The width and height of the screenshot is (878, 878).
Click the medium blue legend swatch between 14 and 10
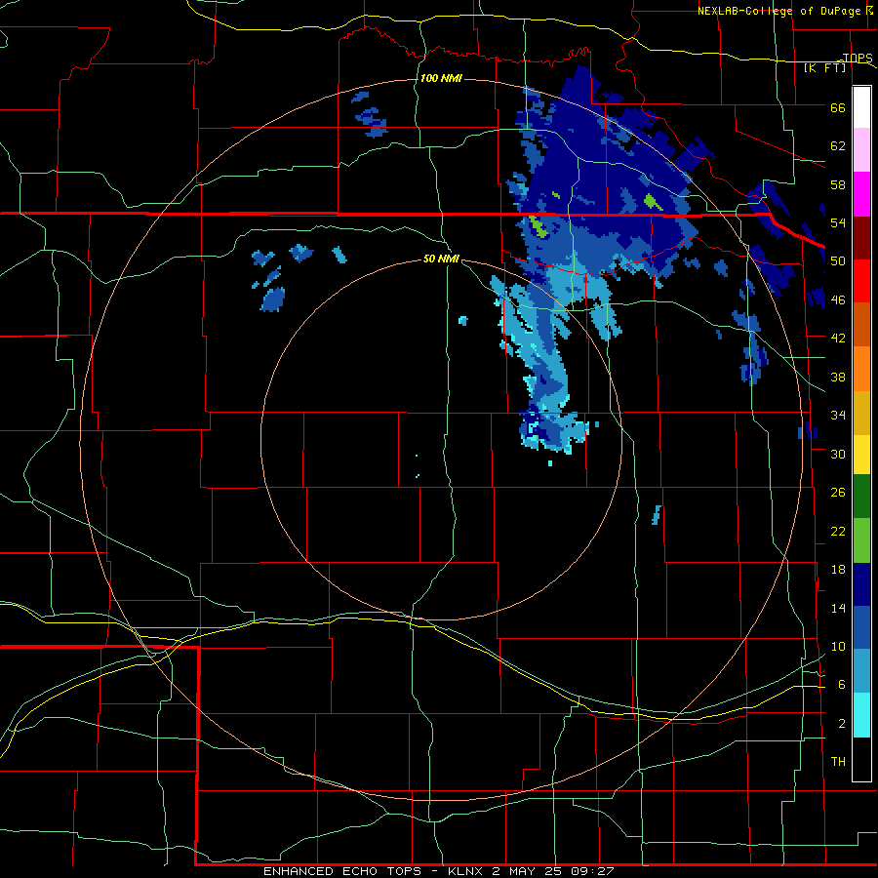point(861,627)
